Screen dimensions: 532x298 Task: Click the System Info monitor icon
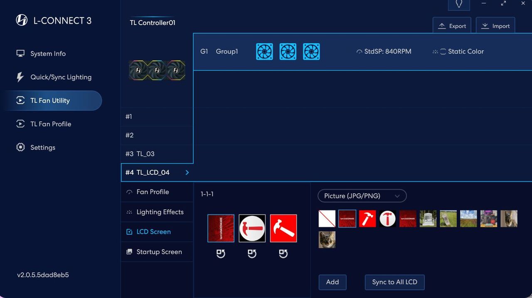[20, 53]
